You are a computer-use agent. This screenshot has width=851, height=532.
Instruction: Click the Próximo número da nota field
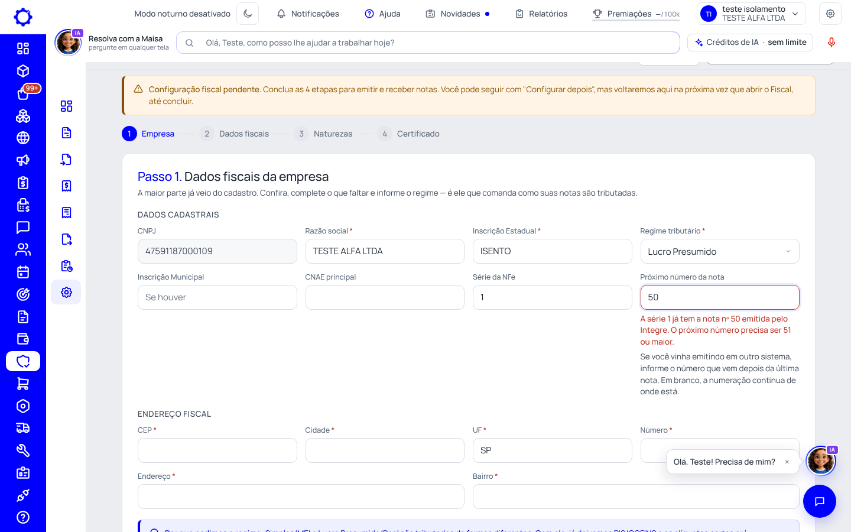coord(720,297)
